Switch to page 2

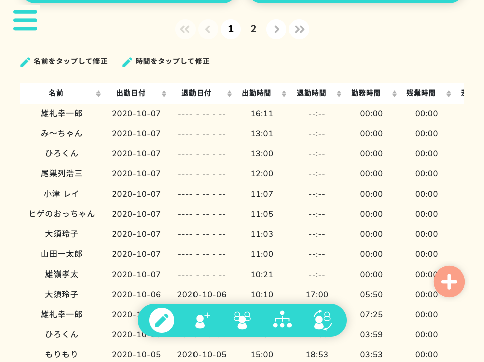coord(254,29)
